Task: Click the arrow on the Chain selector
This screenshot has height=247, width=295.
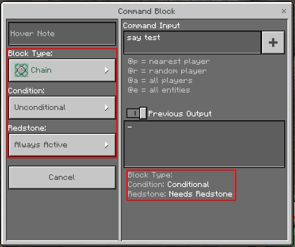Action: pyautogui.click(x=106, y=70)
